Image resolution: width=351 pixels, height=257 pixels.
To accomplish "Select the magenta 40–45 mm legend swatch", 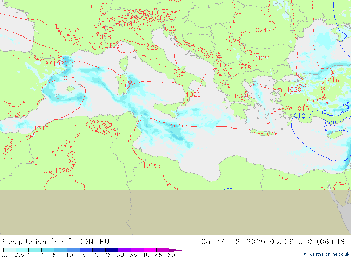I will (x=150, y=250).
